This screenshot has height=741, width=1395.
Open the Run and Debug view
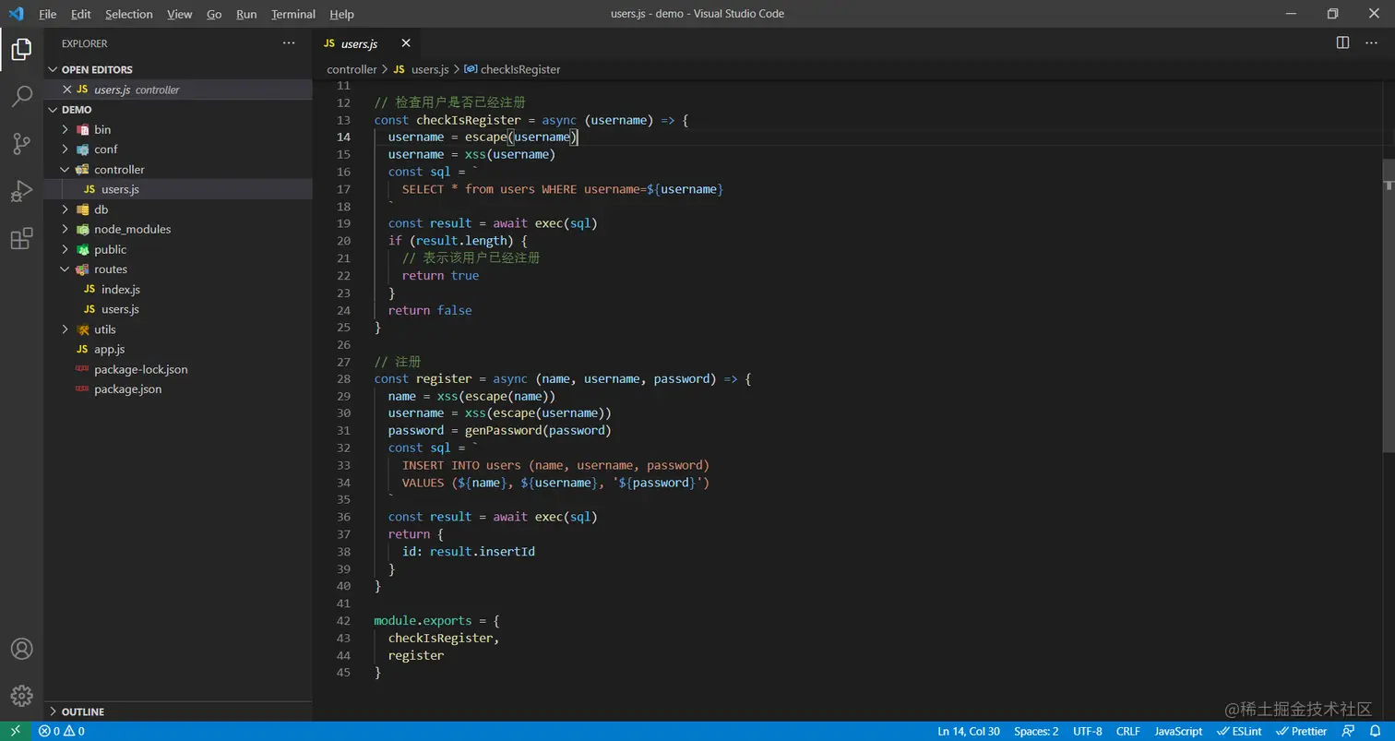21,191
